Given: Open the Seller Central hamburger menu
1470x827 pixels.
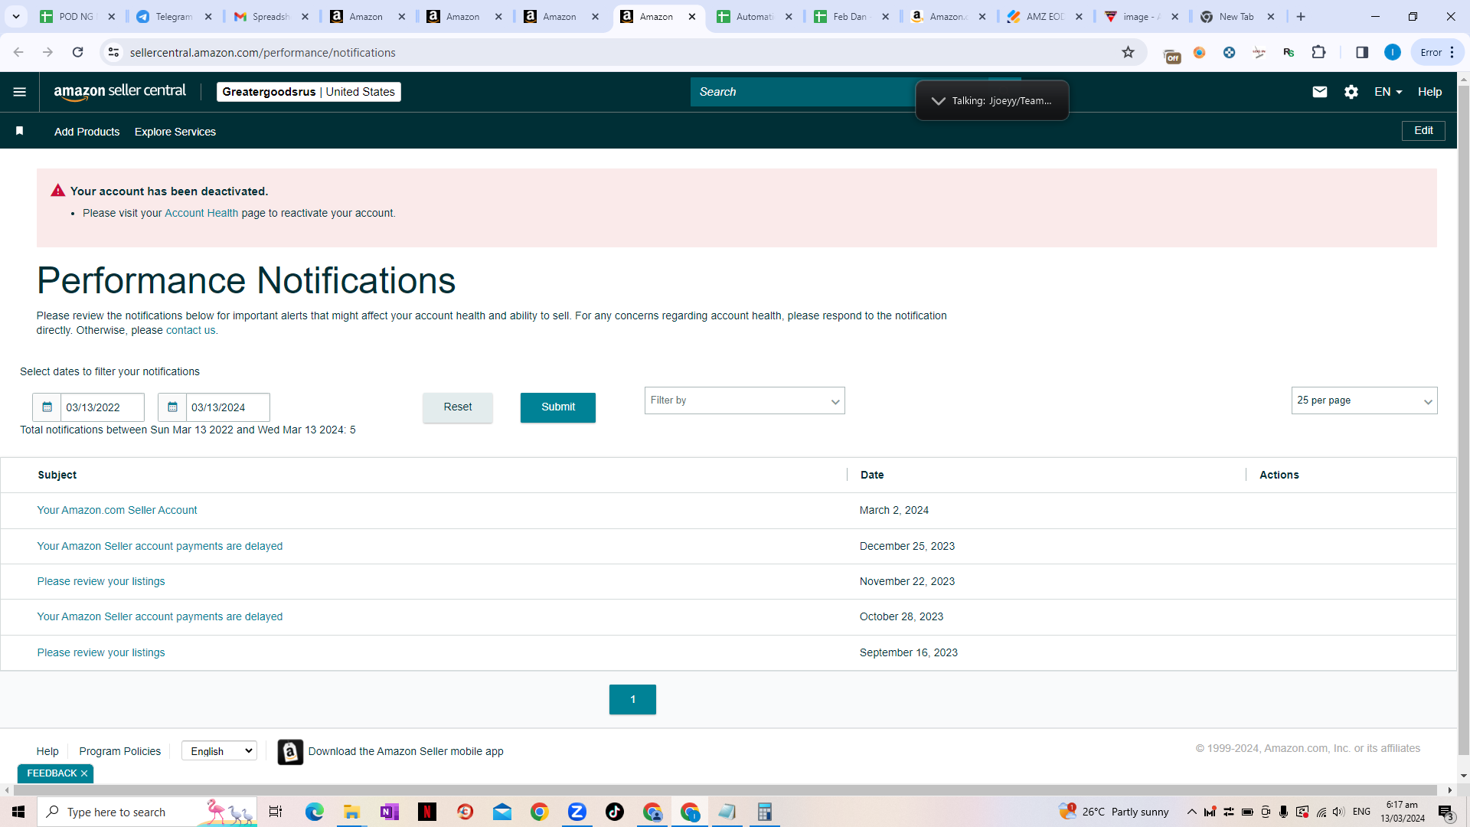Looking at the screenshot, I should point(20,92).
